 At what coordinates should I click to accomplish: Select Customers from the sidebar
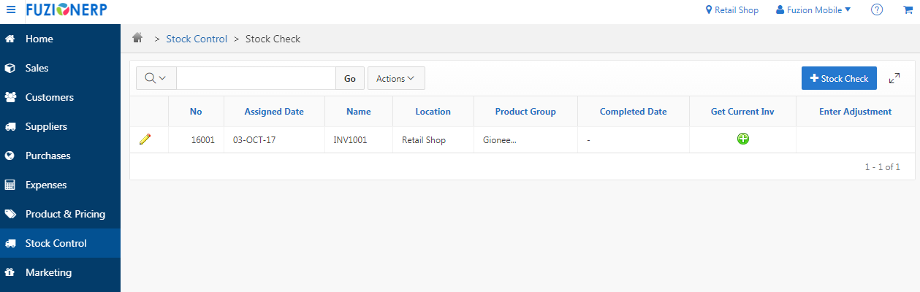[x=49, y=97]
